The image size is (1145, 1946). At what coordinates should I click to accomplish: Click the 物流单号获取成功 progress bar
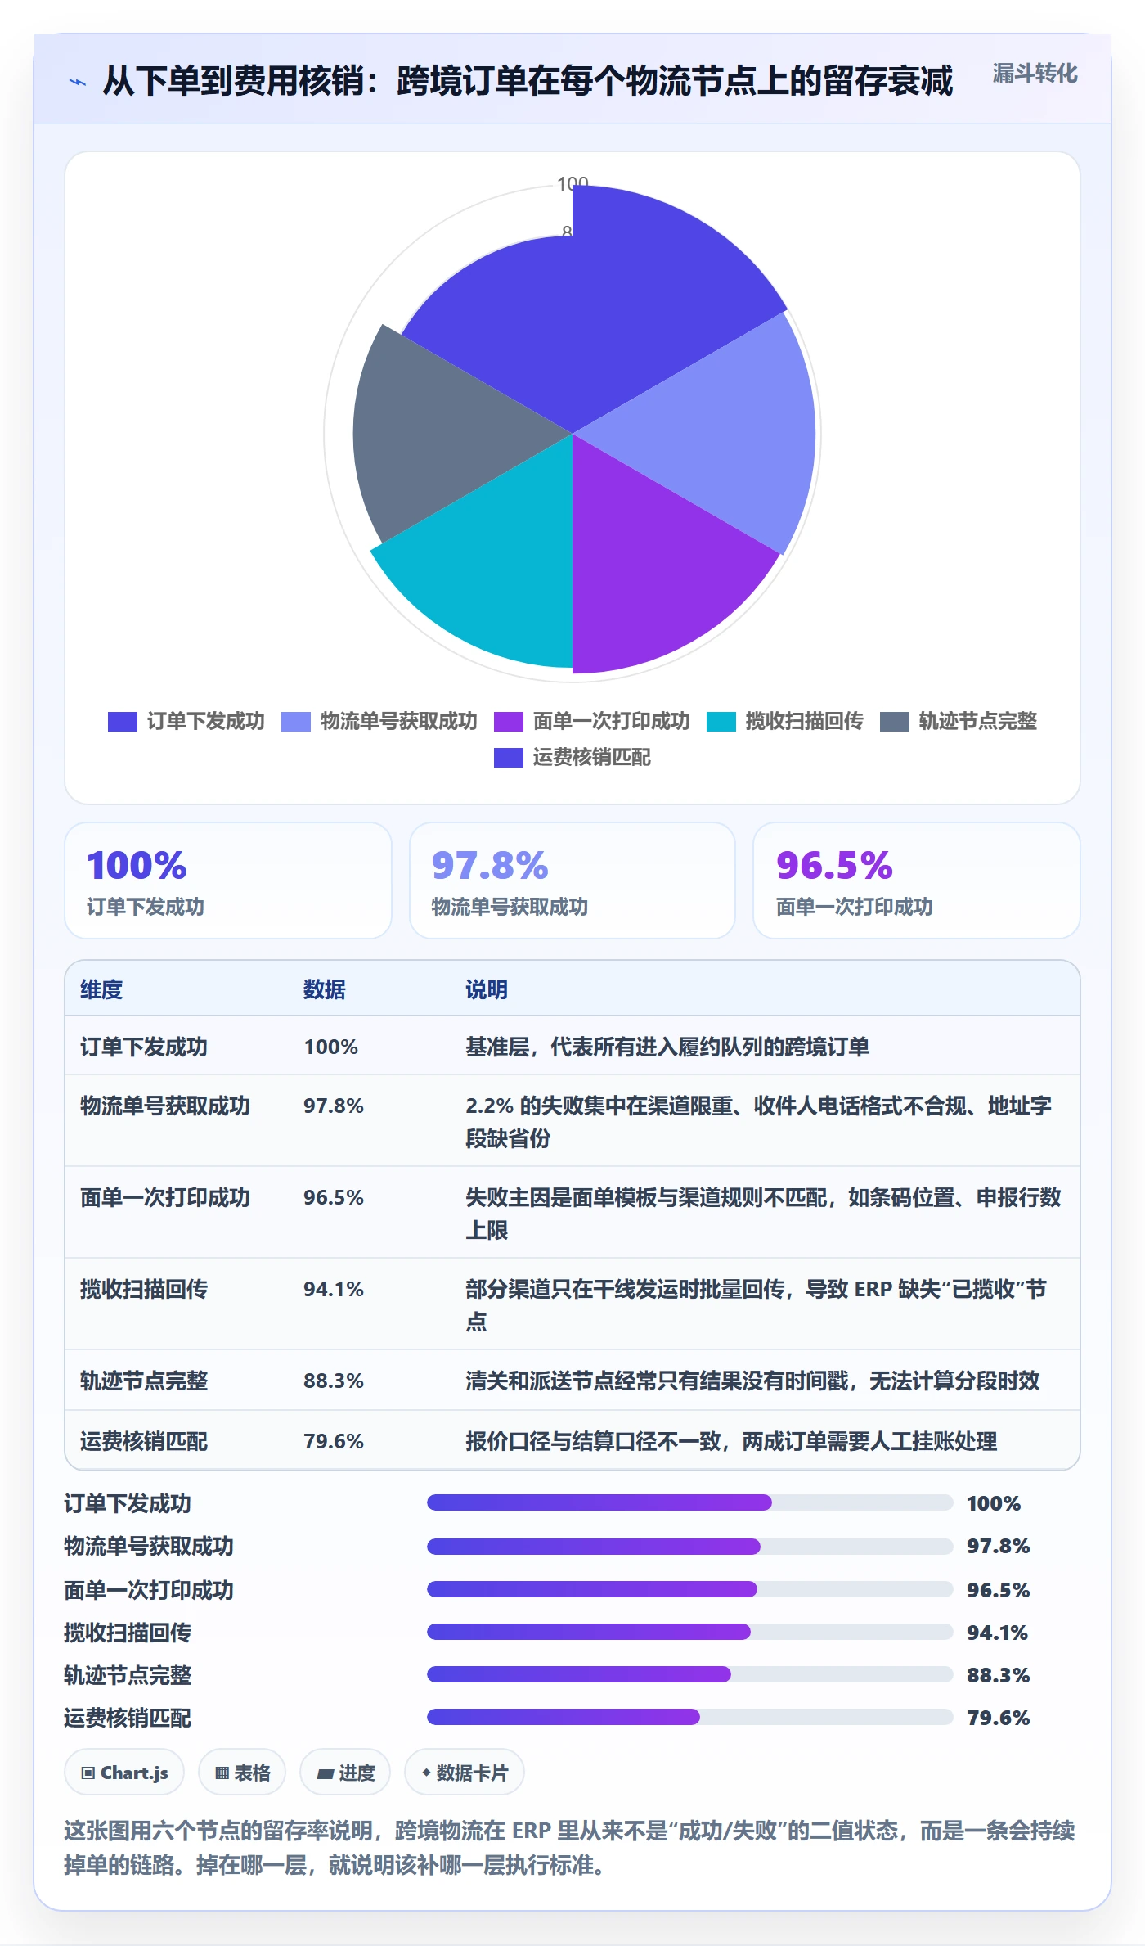[x=690, y=1546]
